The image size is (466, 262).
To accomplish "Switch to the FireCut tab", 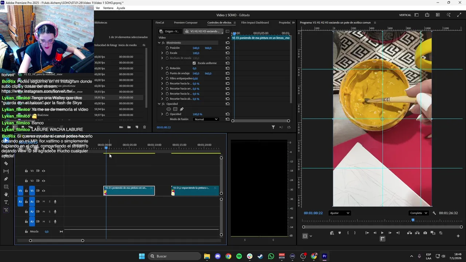I will 160,23.
